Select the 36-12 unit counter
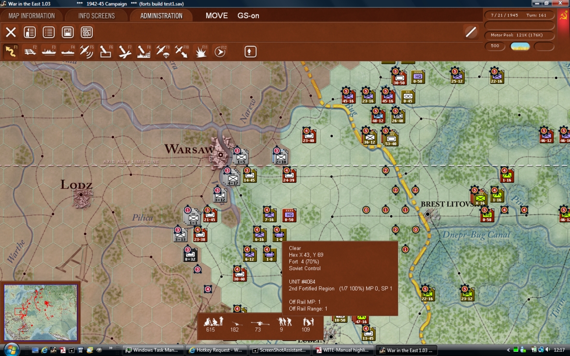This screenshot has width=570, height=356. 370,137
